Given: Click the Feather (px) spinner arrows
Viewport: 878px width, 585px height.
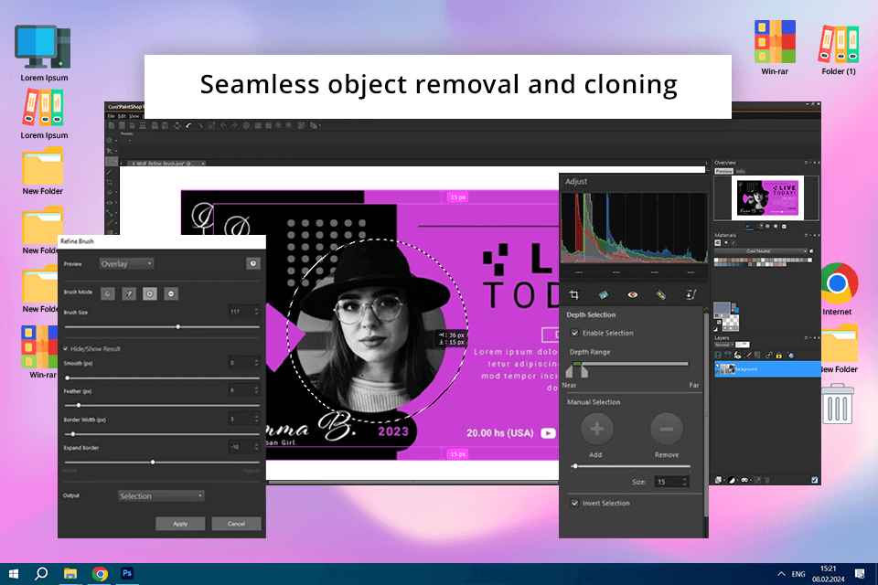Looking at the screenshot, I should [256, 390].
